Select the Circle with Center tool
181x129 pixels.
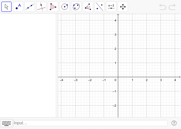pyautogui.click(x=65, y=7)
